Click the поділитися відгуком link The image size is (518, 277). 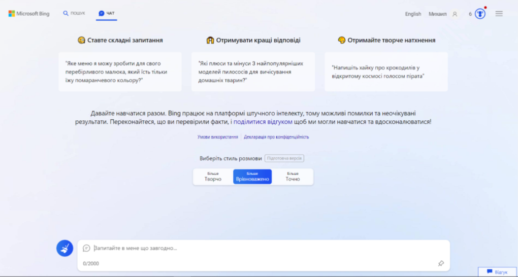click(263, 122)
